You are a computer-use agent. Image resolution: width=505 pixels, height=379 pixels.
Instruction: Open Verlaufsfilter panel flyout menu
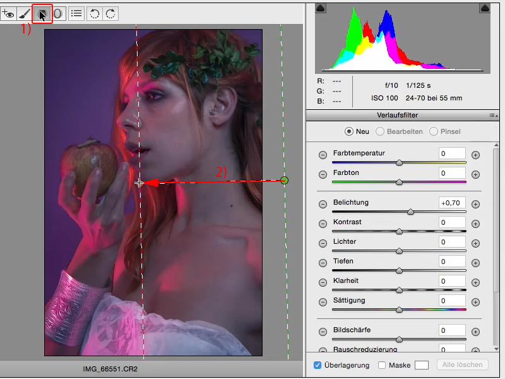493,116
